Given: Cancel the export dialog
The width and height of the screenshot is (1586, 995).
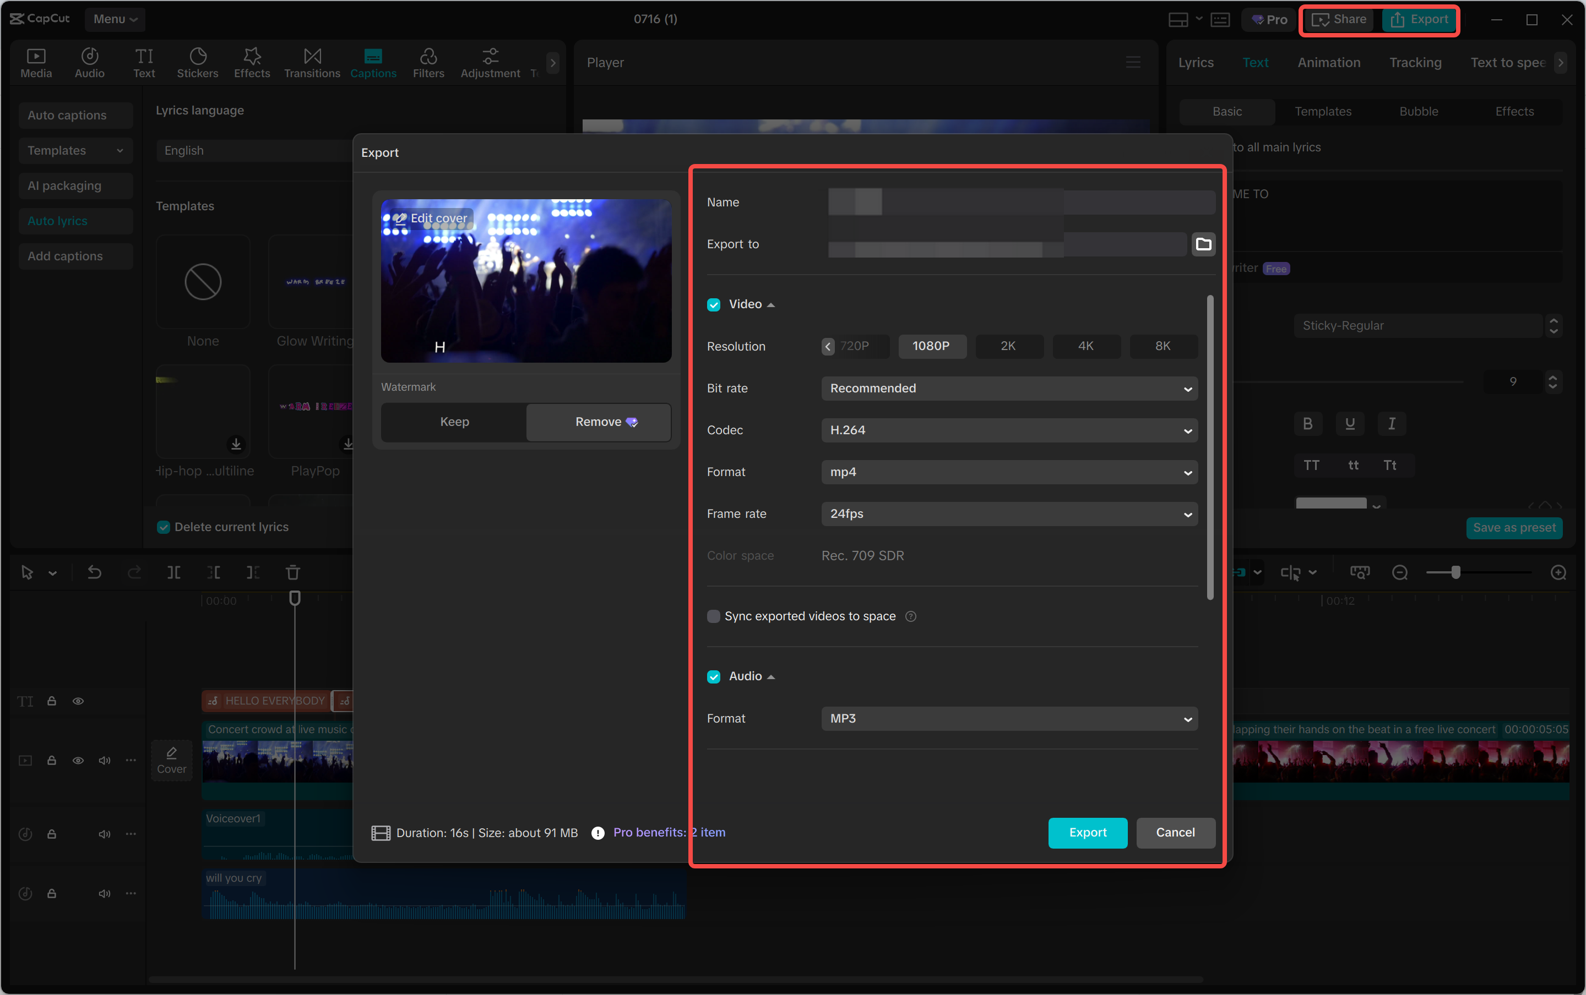Looking at the screenshot, I should (1175, 833).
